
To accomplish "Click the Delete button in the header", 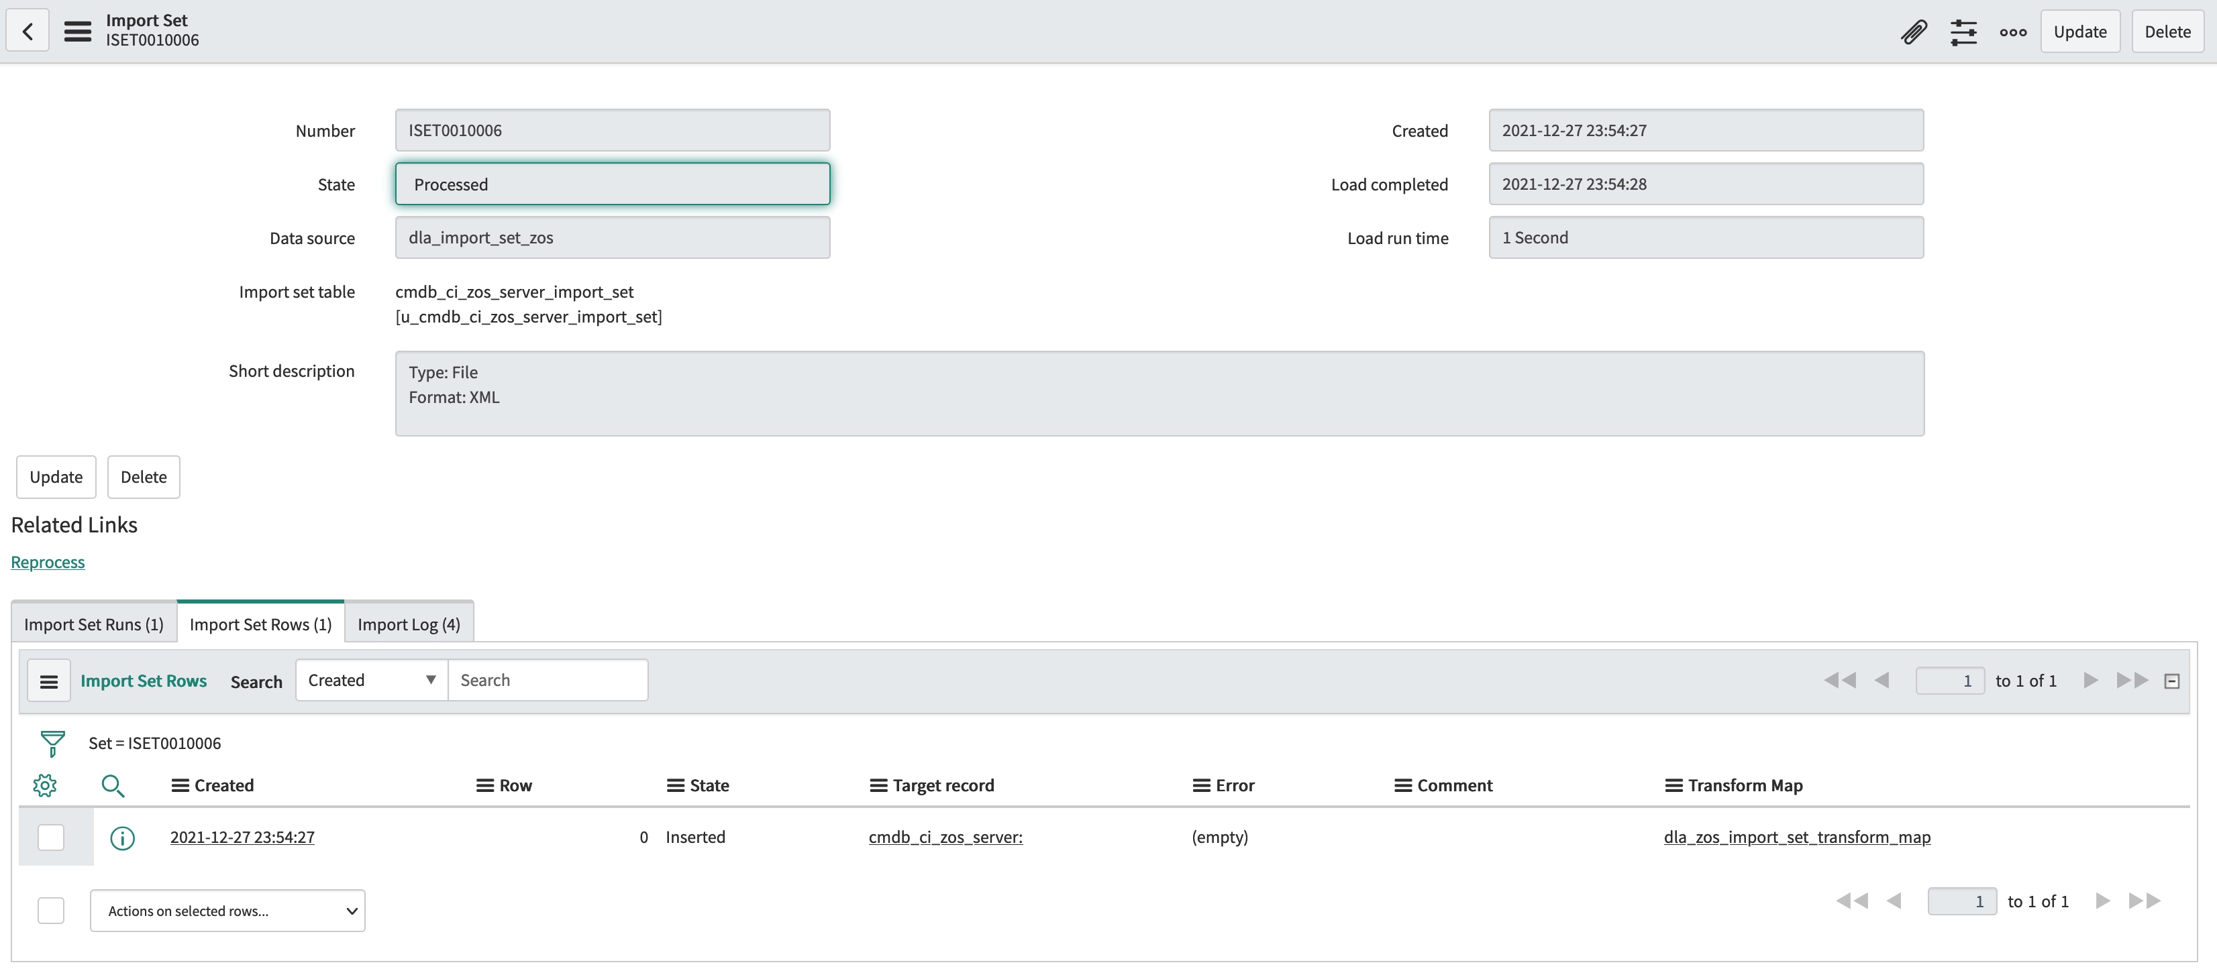I will (x=2167, y=32).
